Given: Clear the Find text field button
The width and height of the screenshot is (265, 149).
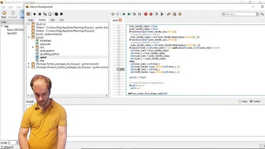Looking at the screenshot, I should point(257,14).
